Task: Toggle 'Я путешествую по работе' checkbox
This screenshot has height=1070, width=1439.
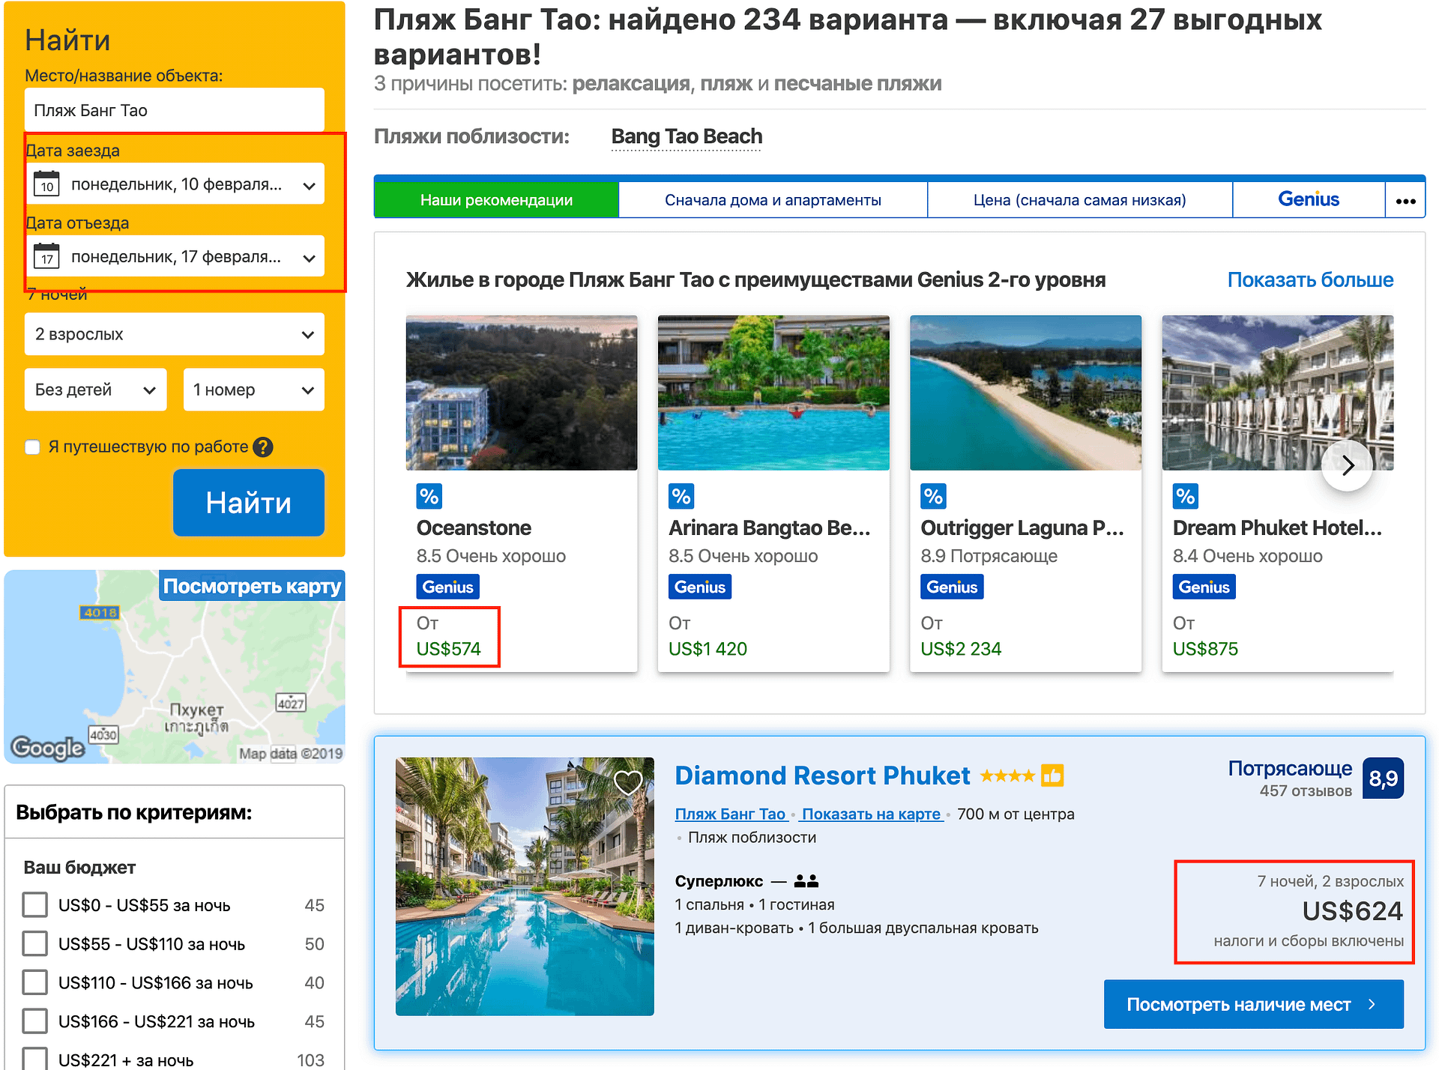Action: [x=32, y=447]
